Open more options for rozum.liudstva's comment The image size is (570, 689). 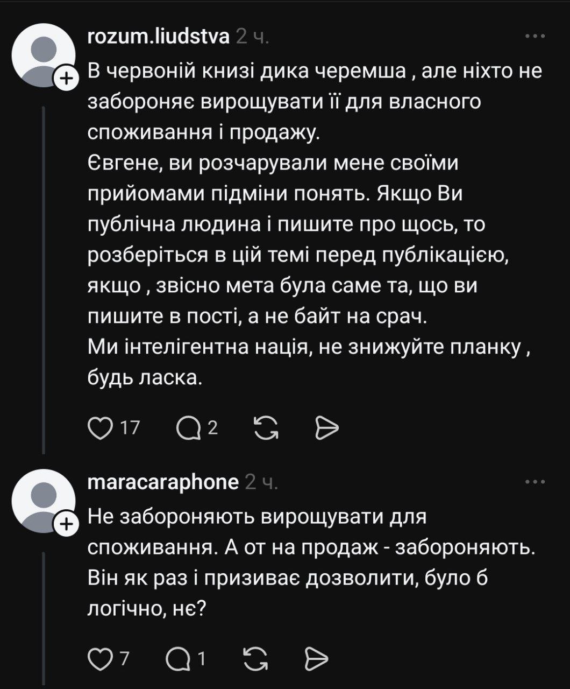point(535,37)
